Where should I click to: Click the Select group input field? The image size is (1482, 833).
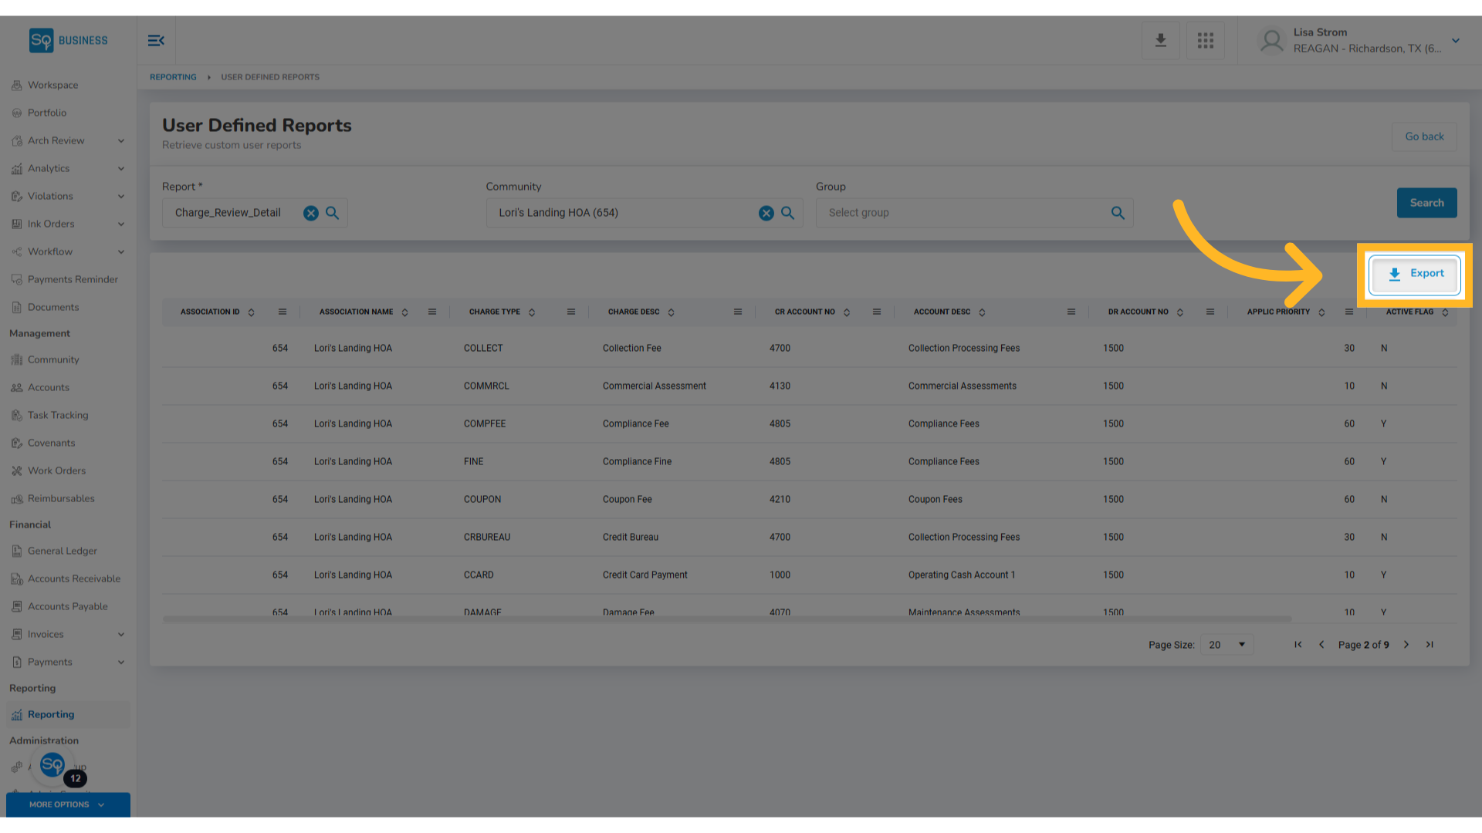pyautogui.click(x=974, y=214)
